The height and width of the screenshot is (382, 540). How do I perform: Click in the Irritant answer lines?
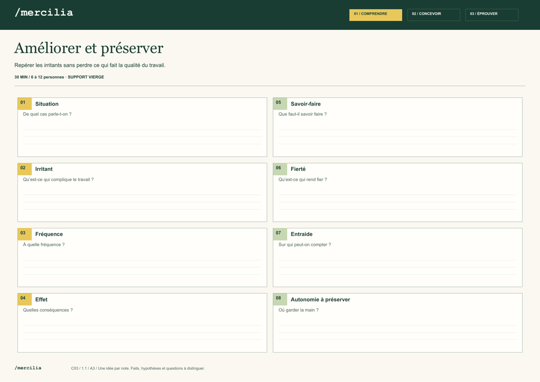142,202
